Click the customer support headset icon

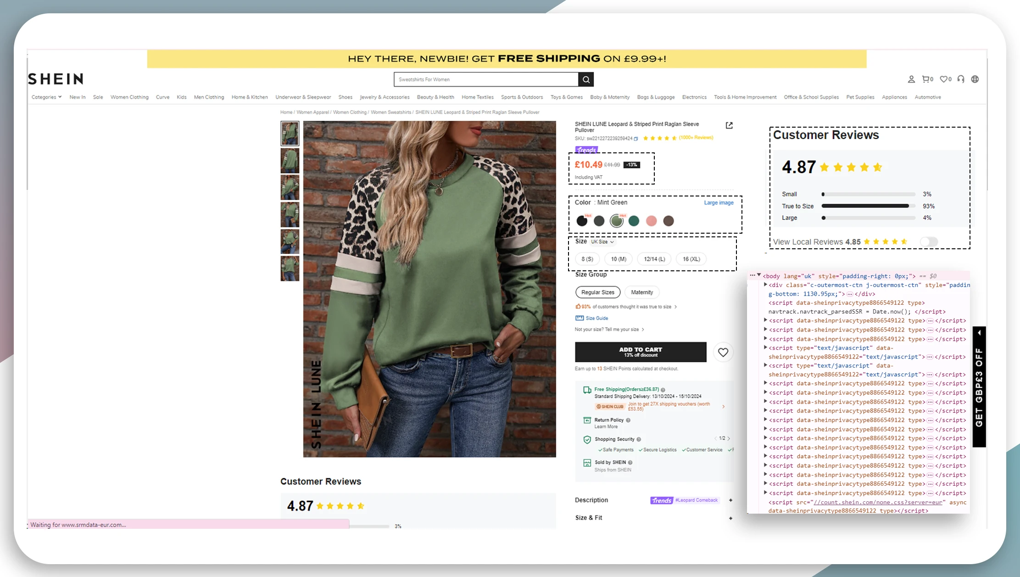961,79
